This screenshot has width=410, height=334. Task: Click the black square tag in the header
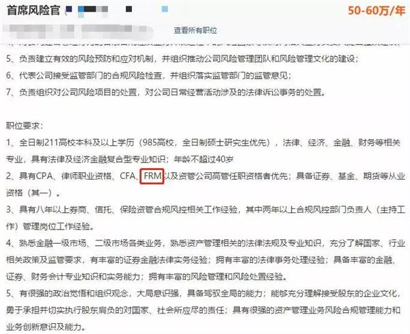(128, 10)
